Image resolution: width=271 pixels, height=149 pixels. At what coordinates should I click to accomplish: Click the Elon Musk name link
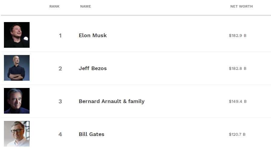93,35
